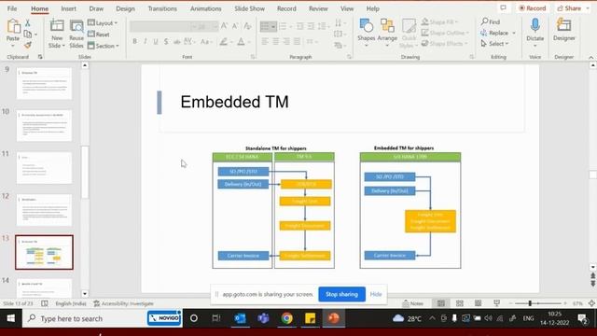
Task: Toggle Italic formatting
Action: coord(146,41)
